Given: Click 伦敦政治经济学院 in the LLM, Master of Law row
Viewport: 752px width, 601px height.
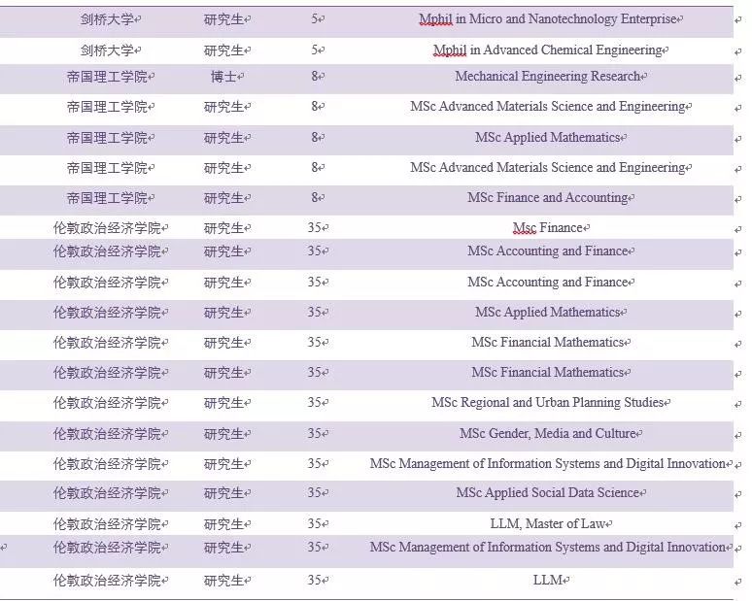Looking at the screenshot, I should pyautogui.click(x=107, y=524).
